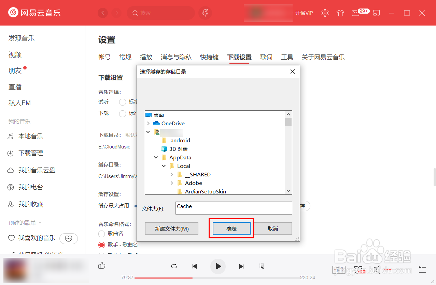
Task: Click the heartbeat mode button
Action: coord(69,239)
